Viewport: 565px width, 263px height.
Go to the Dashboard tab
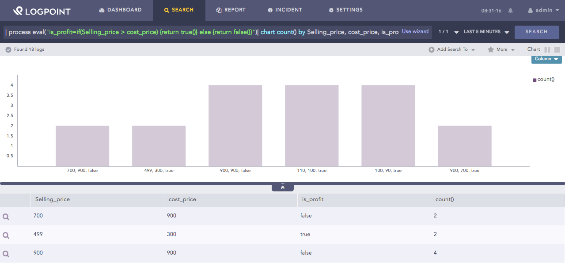click(x=120, y=10)
